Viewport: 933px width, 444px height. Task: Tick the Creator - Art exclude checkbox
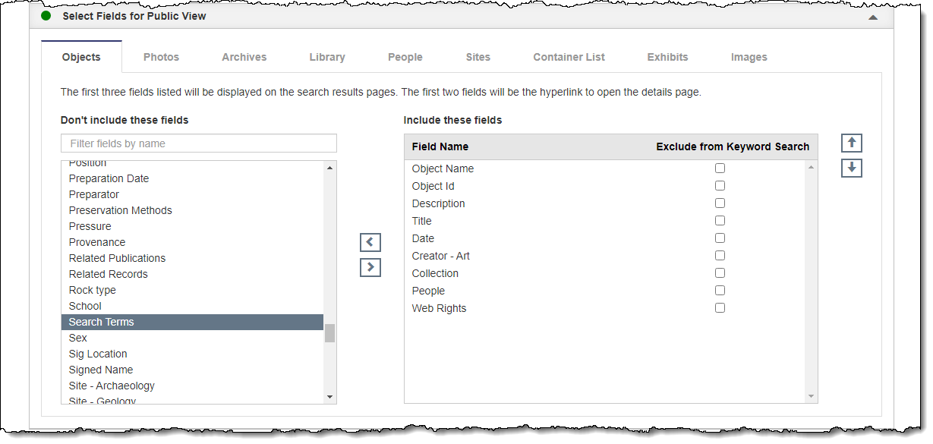point(720,256)
